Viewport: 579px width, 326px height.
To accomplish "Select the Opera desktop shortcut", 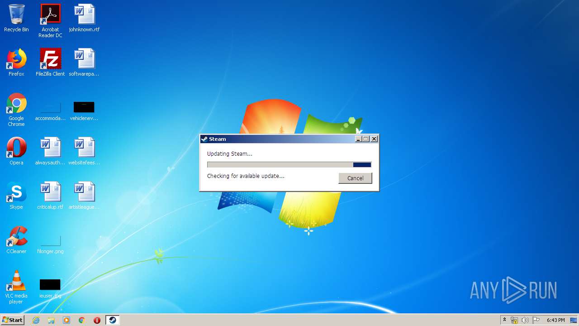I will coord(16,151).
